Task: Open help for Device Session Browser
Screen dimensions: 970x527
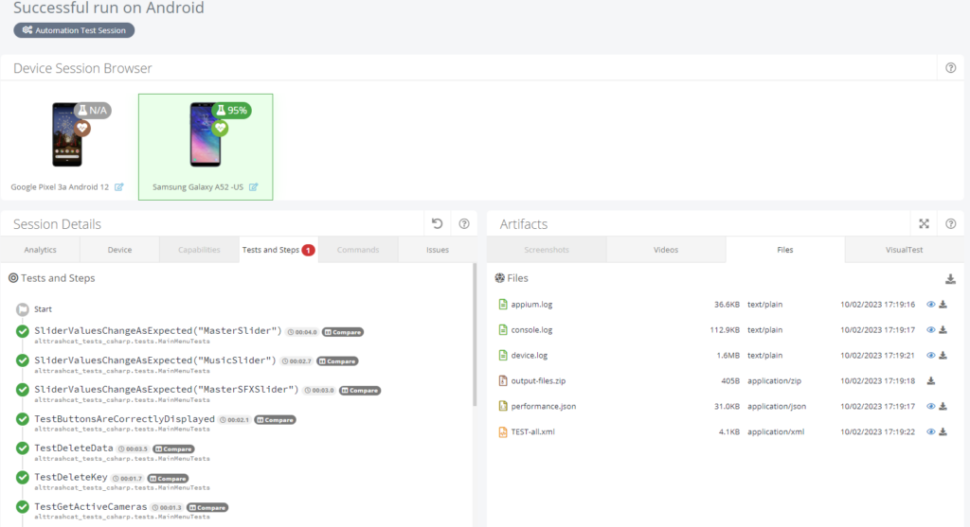Action: (951, 68)
